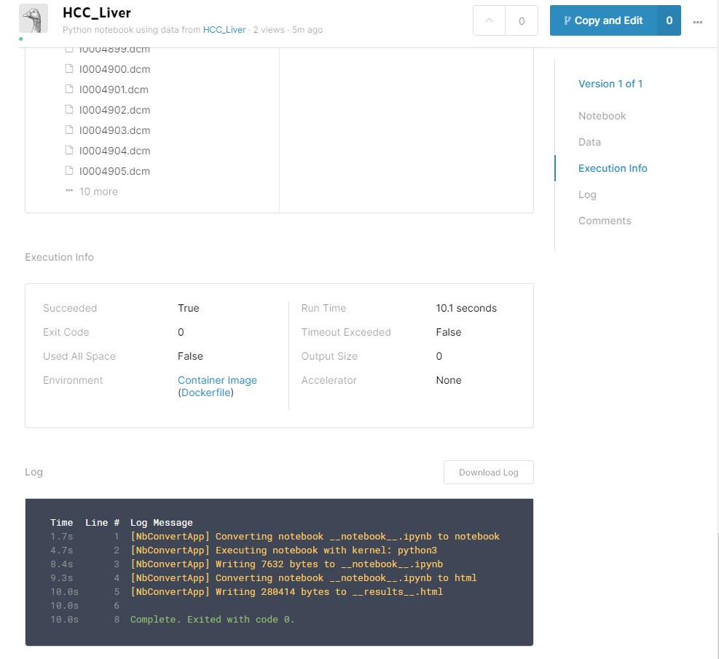This screenshot has width=719, height=659.
Task: Go to Comments section in sidebar
Action: 605,221
